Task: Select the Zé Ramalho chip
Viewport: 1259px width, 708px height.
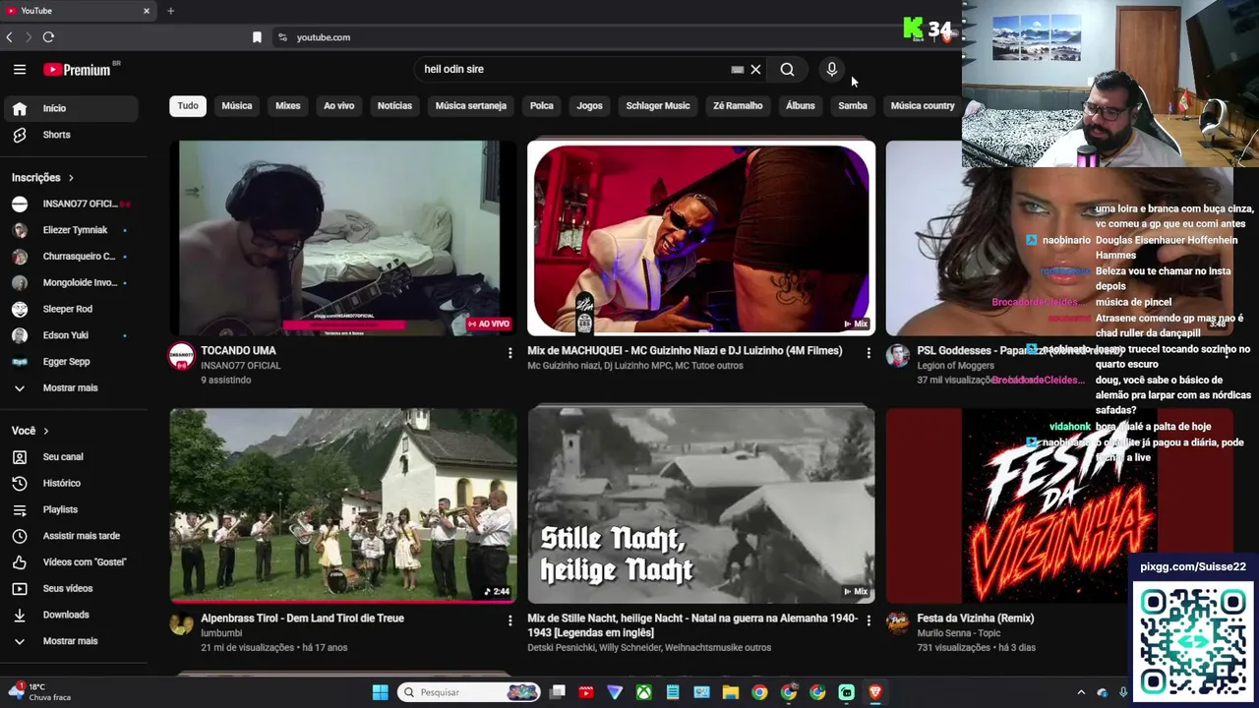Action: coord(738,106)
